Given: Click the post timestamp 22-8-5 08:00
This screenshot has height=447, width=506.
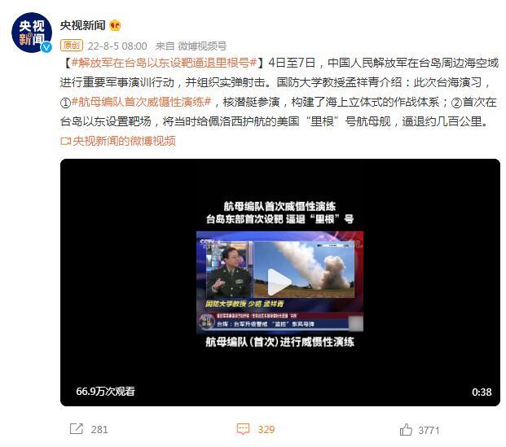Looking at the screenshot, I should click(x=117, y=46).
